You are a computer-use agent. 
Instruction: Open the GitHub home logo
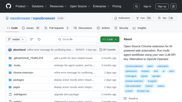[9, 6]
